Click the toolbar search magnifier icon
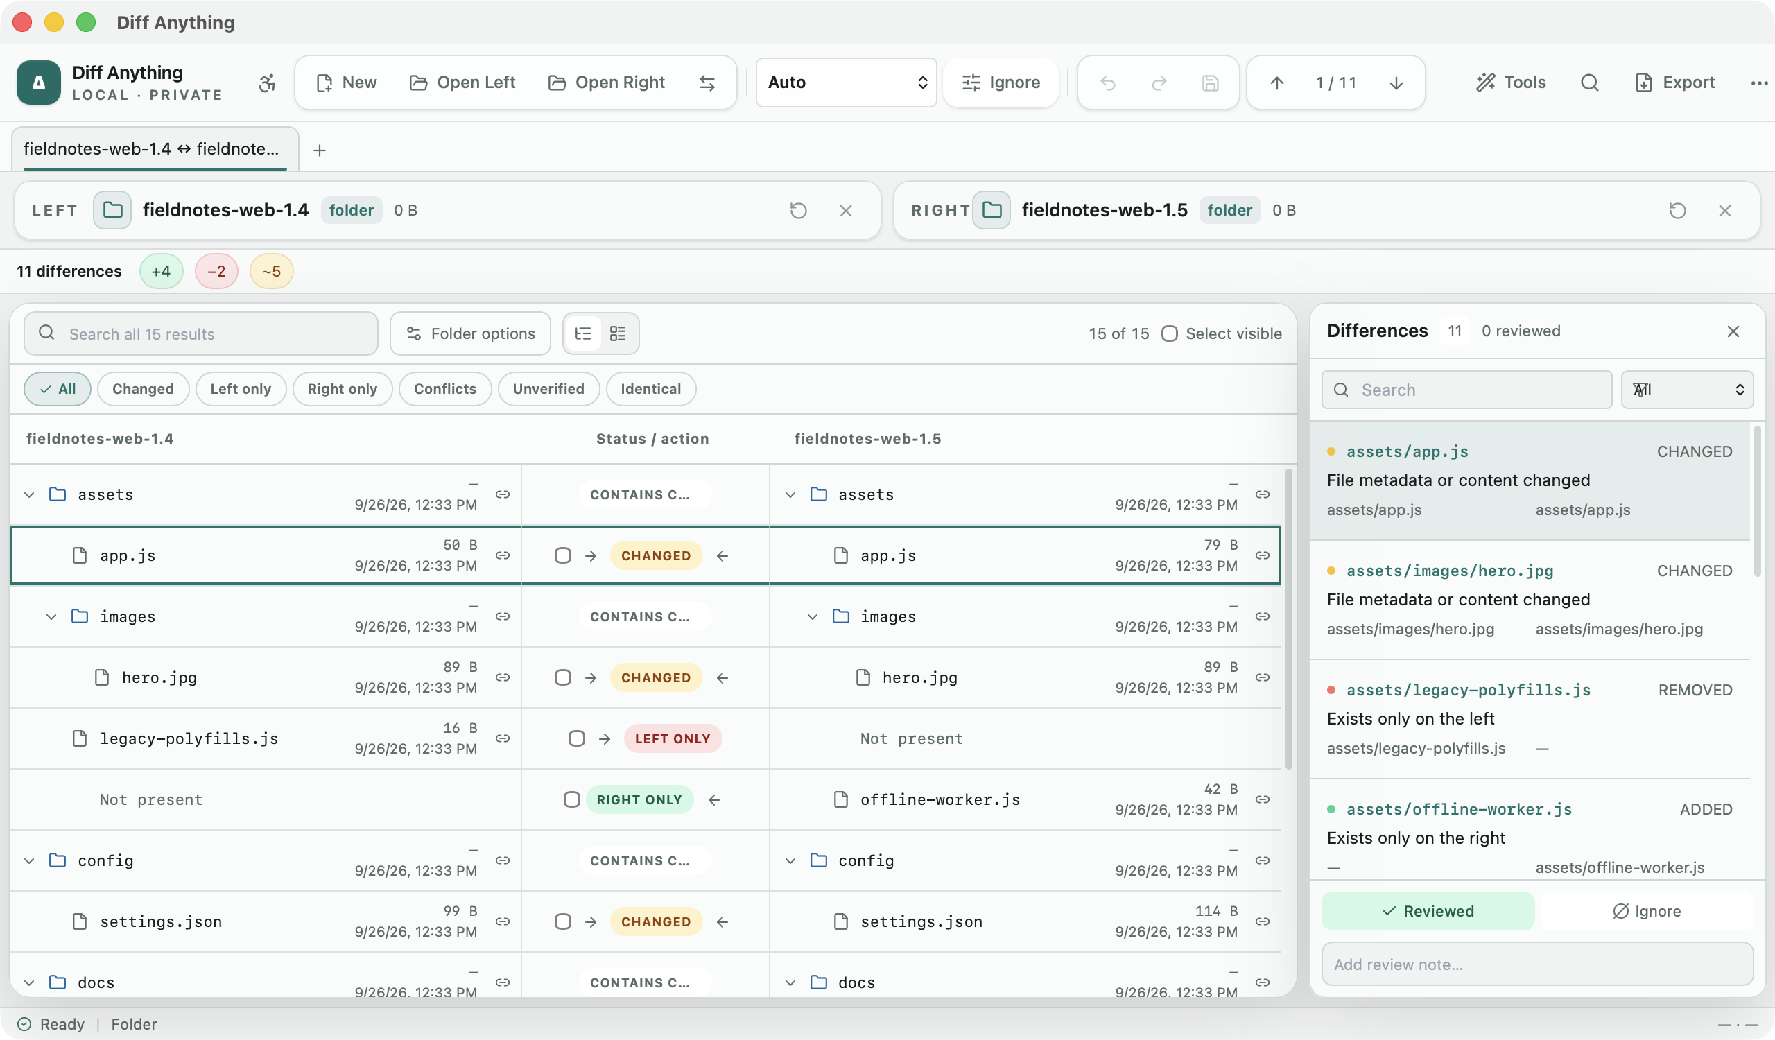 pyautogui.click(x=1589, y=83)
